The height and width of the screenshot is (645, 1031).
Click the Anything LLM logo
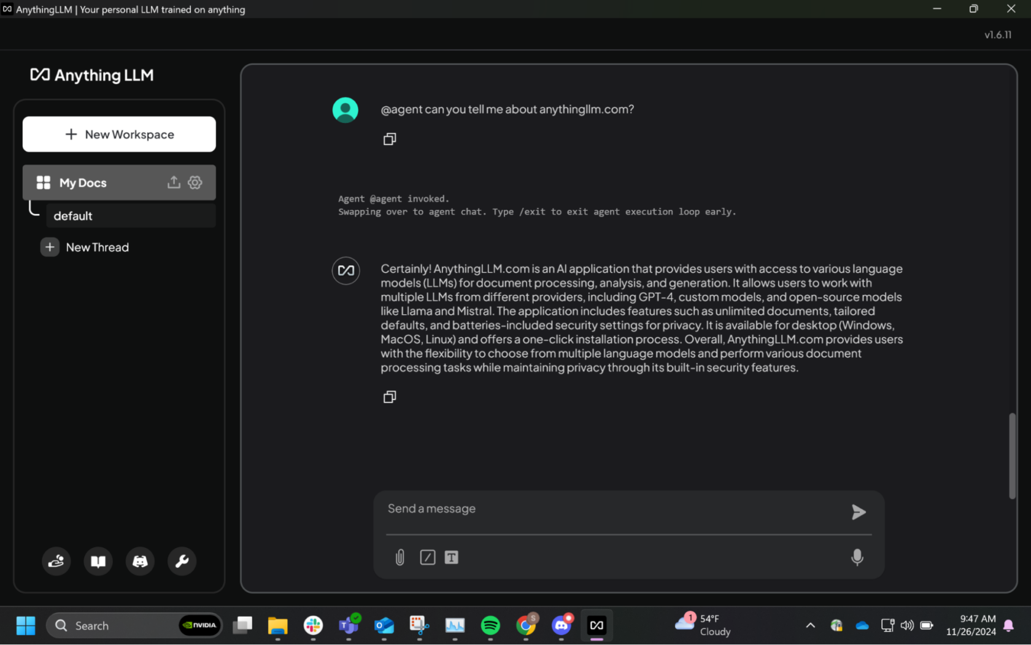click(x=92, y=75)
